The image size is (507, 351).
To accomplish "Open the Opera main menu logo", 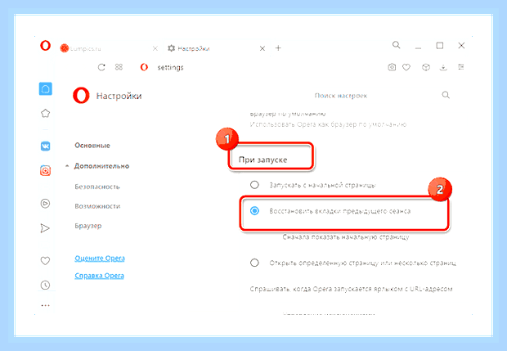I will coord(45,46).
